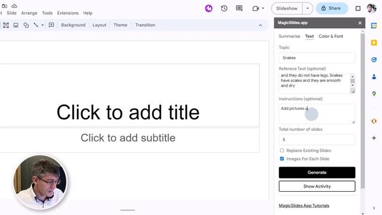Viewport: 382px width, 215px height.
Task: Click the MagicSlides panel vertical scrollbar
Action: click(362, 111)
